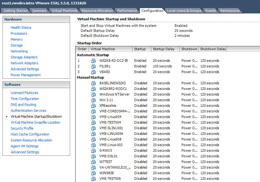Screen dimensions: 260x182
Task: Sort by the Order column header
Action: point(82,49)
